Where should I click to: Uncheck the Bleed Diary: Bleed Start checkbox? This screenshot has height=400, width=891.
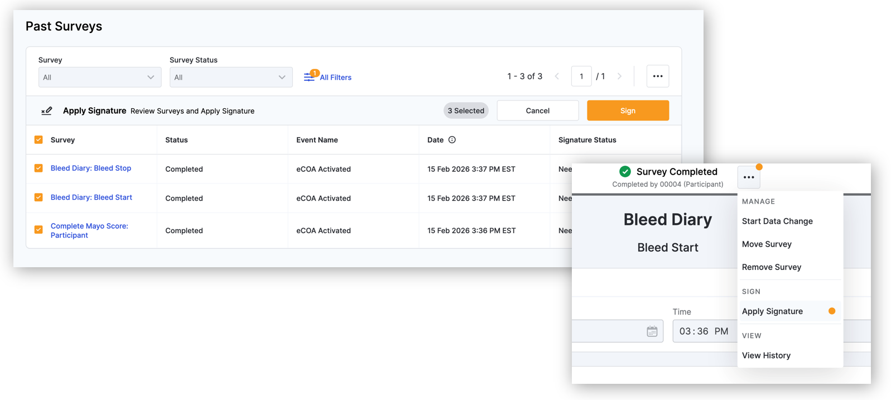click(38, 197)
